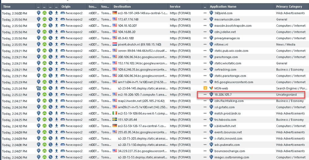
Task: Select the 18.206.105.7 application name entry
Action: (x=223, y=95)
